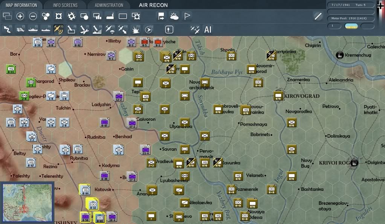Click the Motor Pool 191K (141K) readout

351,18
